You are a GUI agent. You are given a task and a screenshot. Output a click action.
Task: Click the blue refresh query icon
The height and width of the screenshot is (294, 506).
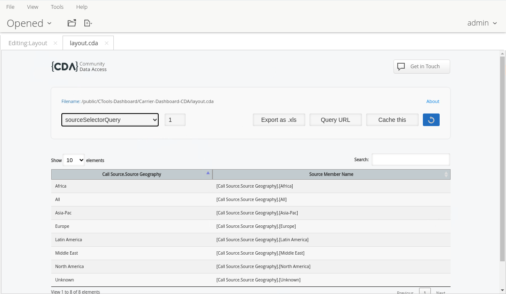[x=431, y=120]
